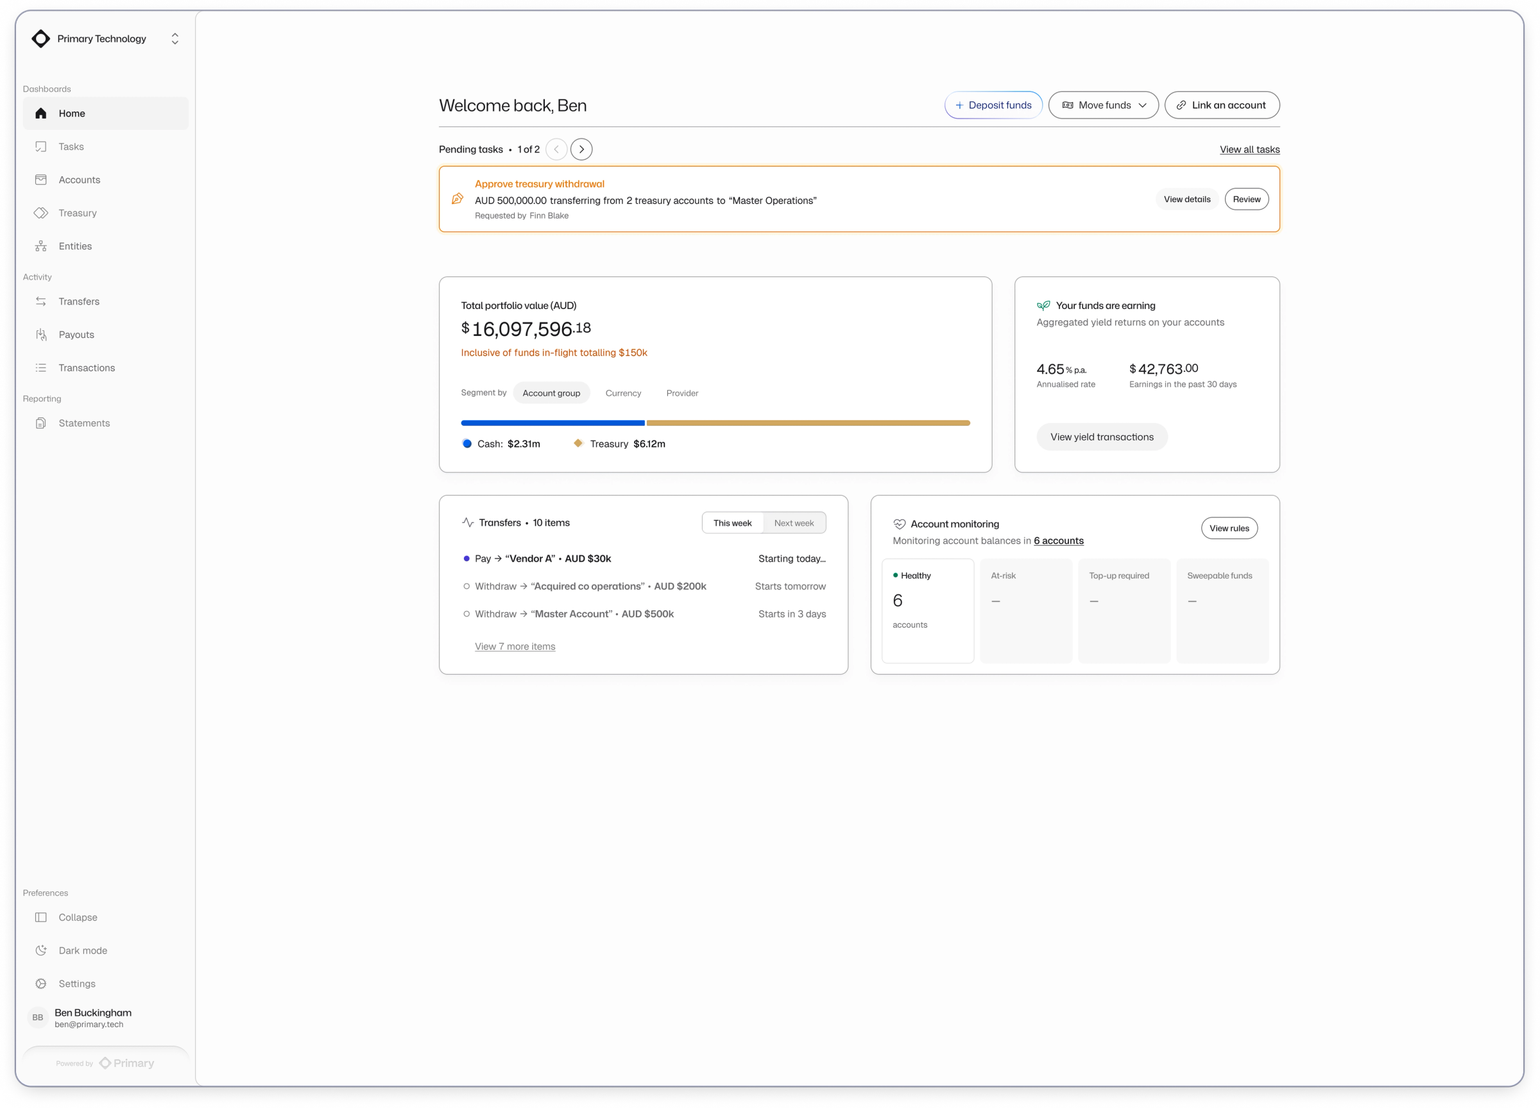Segment portfolio by Currency
The width and height of the screenshot is (1540, 1108).
622,393
